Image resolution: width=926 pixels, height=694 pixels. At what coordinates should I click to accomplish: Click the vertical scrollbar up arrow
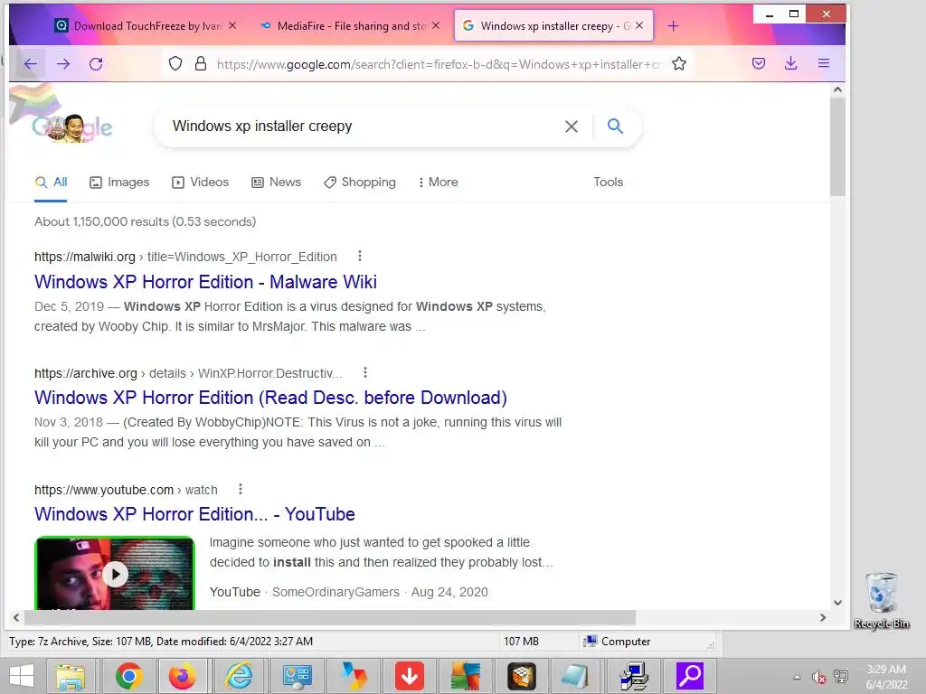837,90
